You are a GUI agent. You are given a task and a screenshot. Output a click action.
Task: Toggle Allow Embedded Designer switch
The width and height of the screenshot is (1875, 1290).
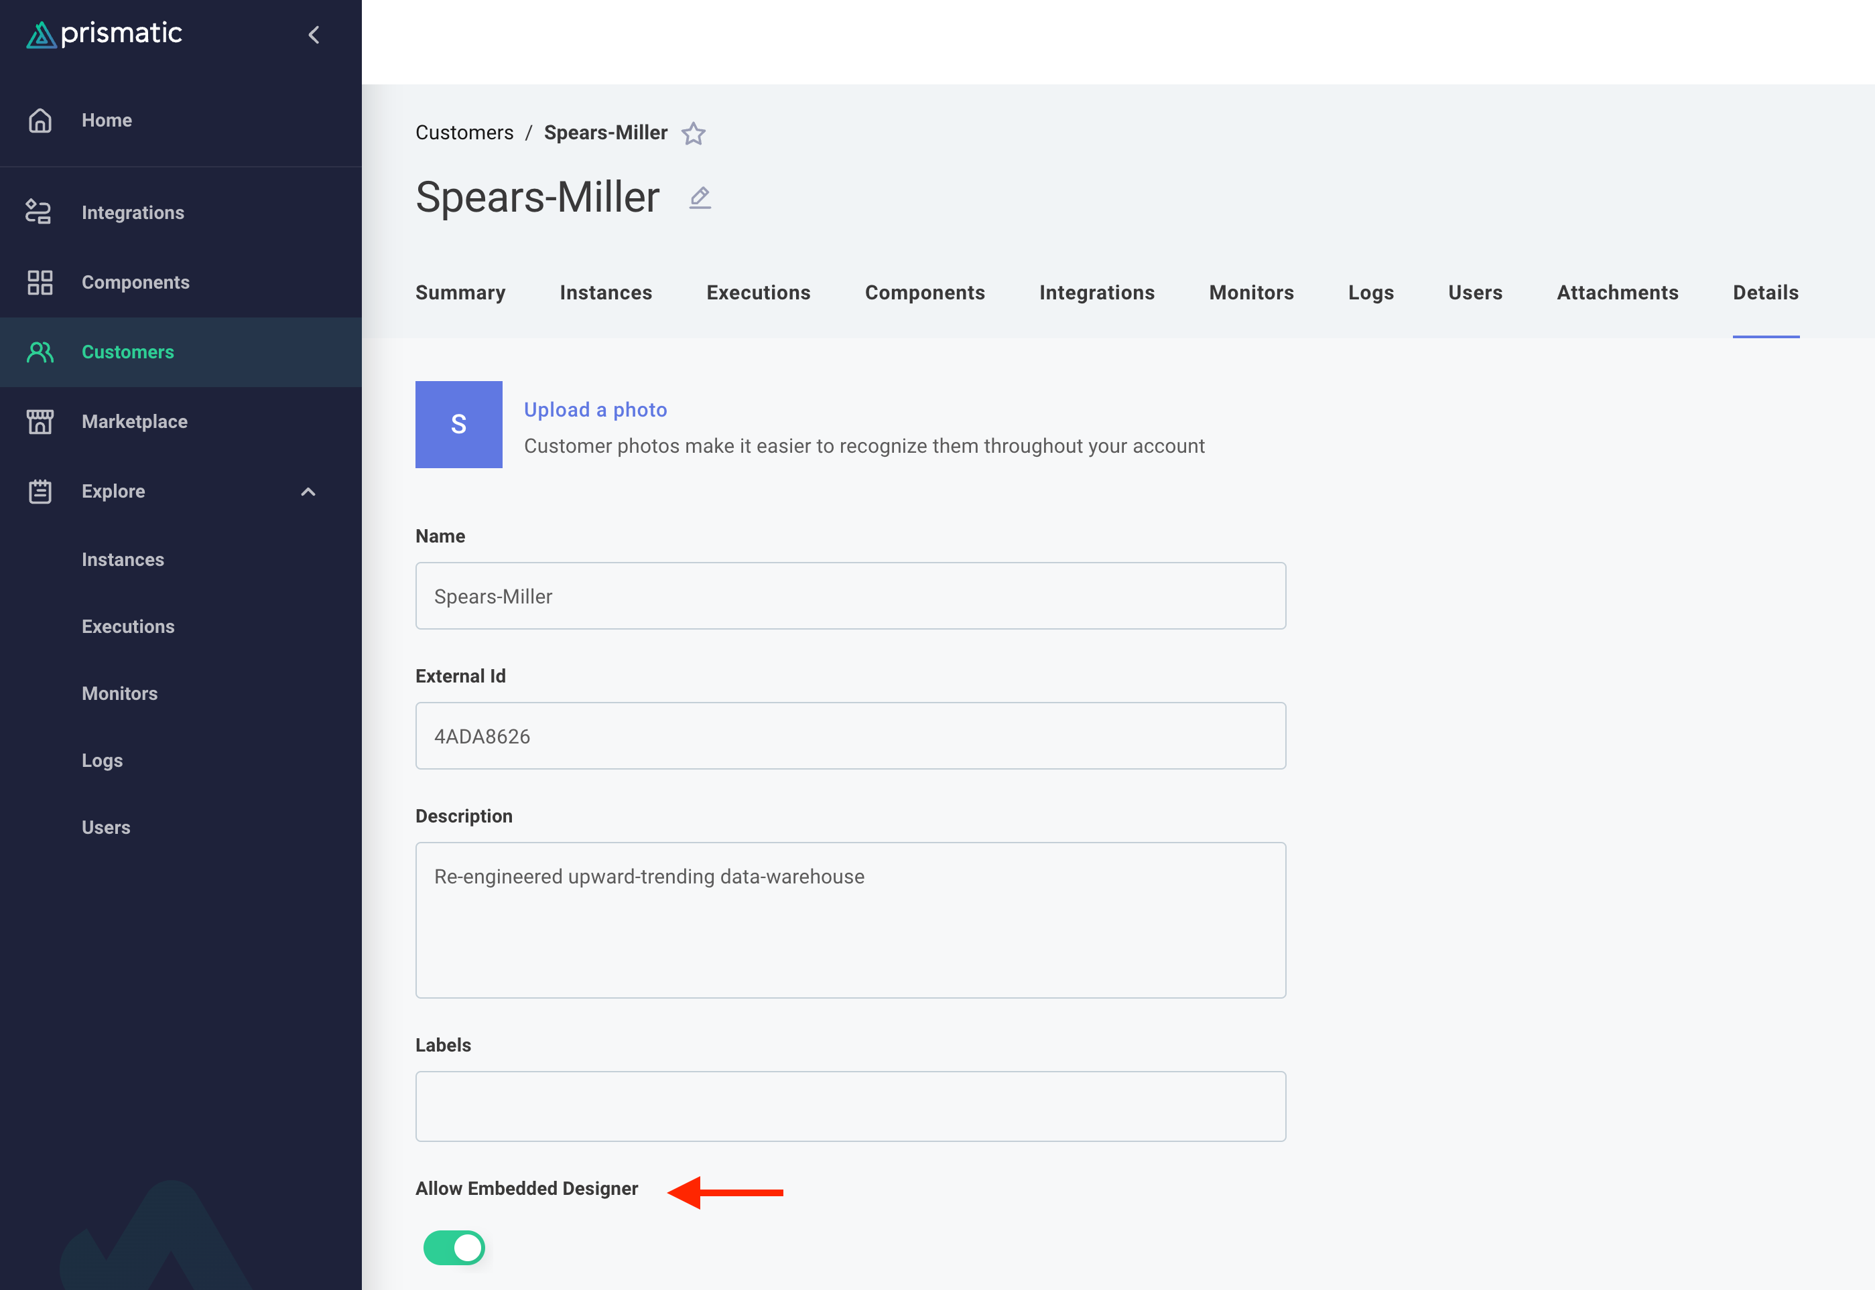click(454, 1247)
